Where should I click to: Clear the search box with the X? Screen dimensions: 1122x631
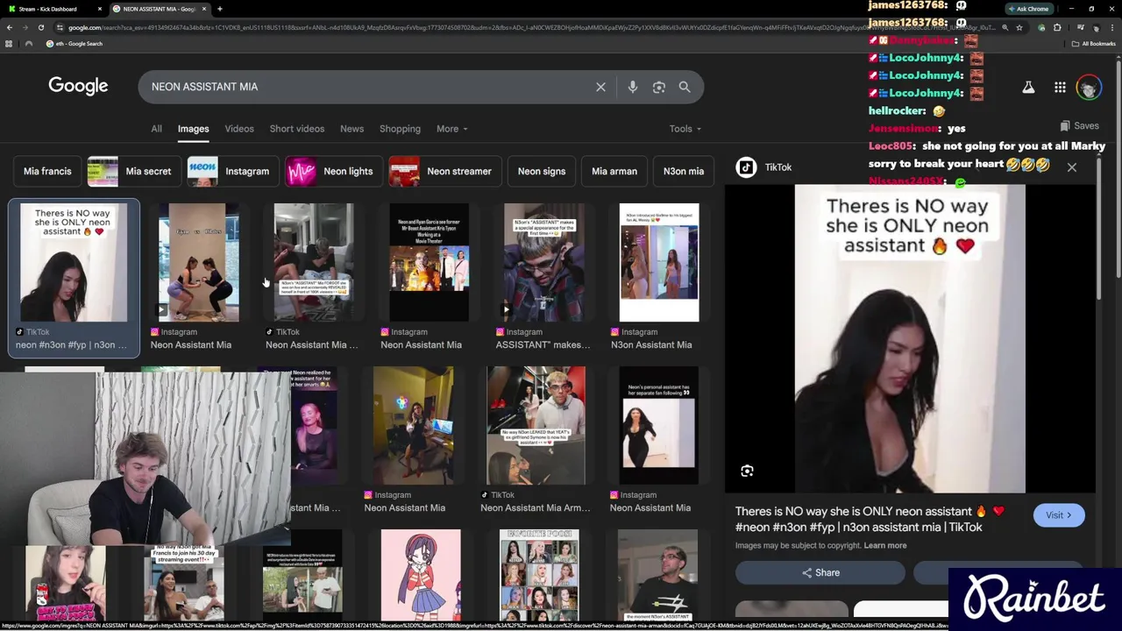point(600,87)
